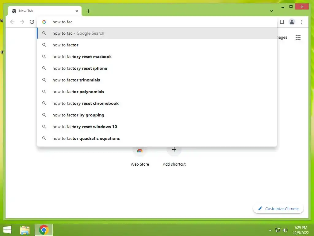Open the Windows Start button
314x236 pixels.
[7, 230]
